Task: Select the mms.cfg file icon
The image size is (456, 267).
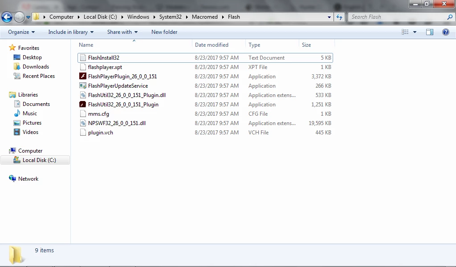Action: [x=83, y=113]
